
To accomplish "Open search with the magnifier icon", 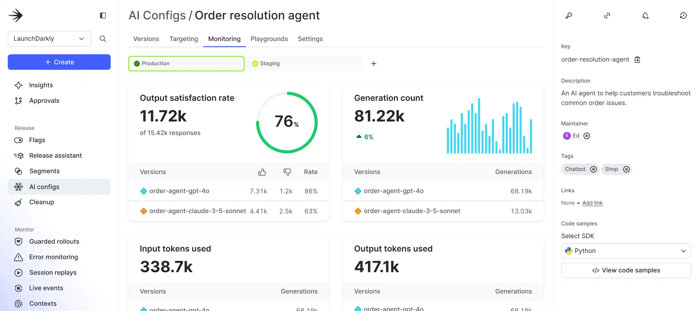I will click(x=103, y=39).
